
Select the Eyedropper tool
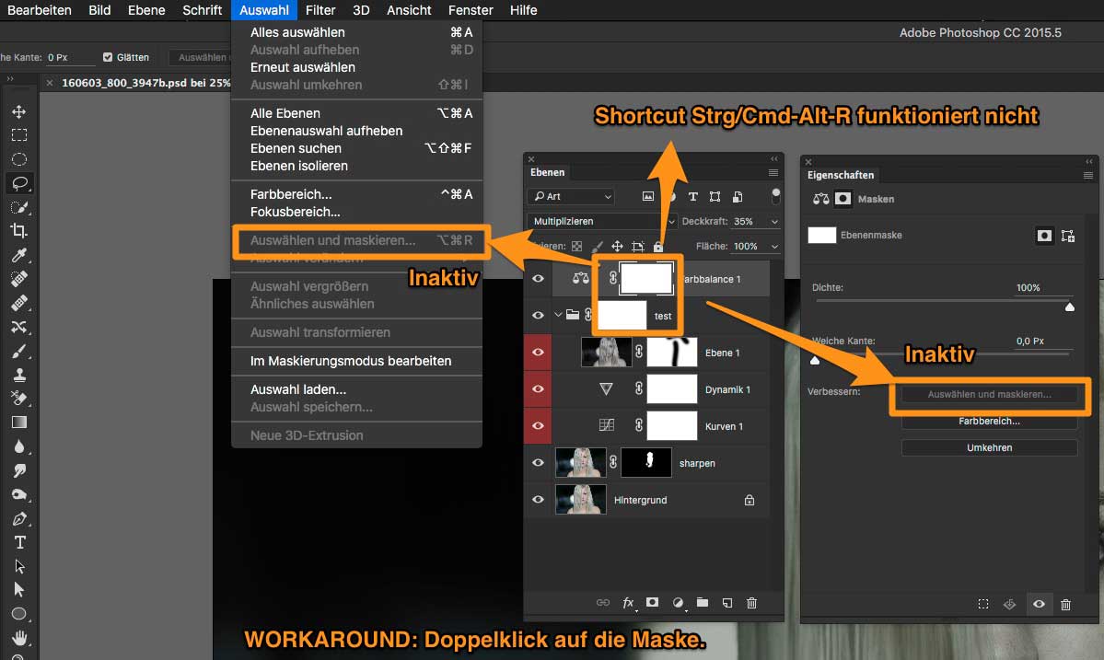[x=18, y=255]
